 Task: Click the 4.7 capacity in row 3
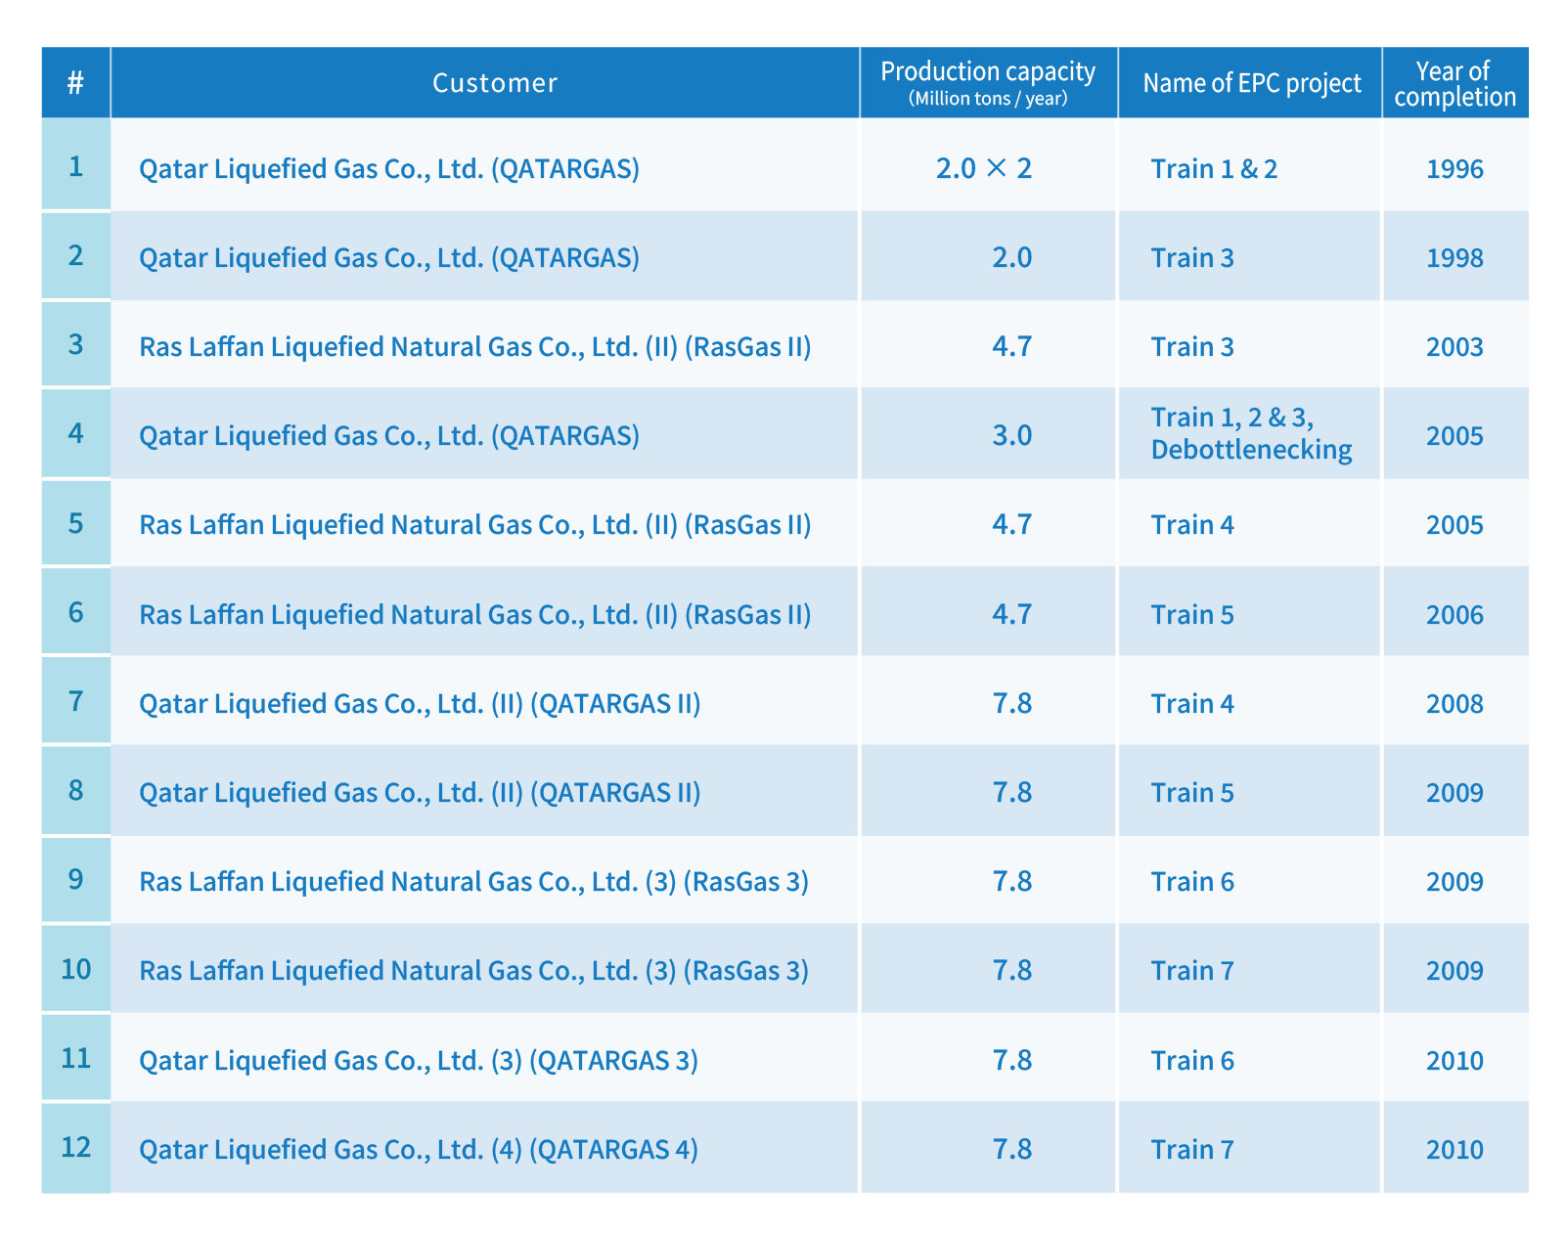pos(1012,347)
